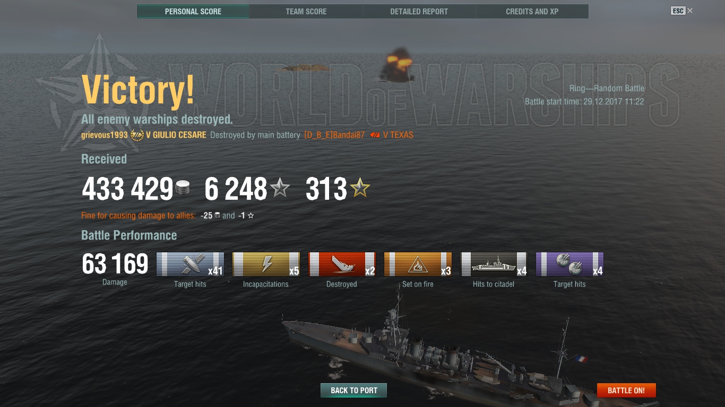Click the Back to Port button
The image size is (725, 407).
tap(353, 391)
